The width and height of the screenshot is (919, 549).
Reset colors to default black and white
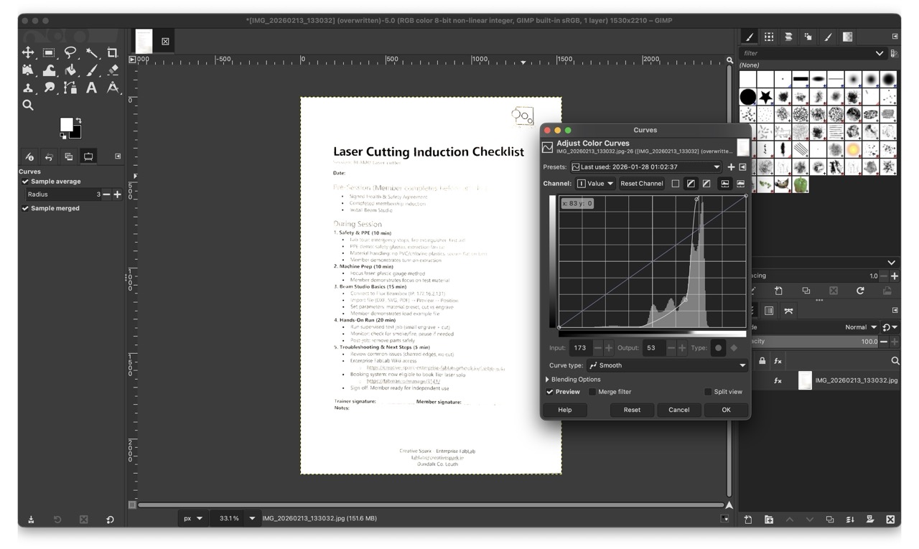[x=63, y=136]
